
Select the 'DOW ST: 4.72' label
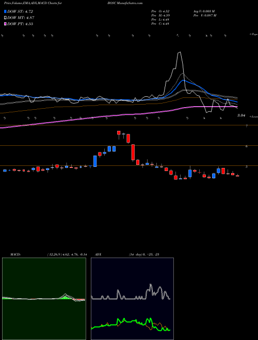tap(20, 11)
